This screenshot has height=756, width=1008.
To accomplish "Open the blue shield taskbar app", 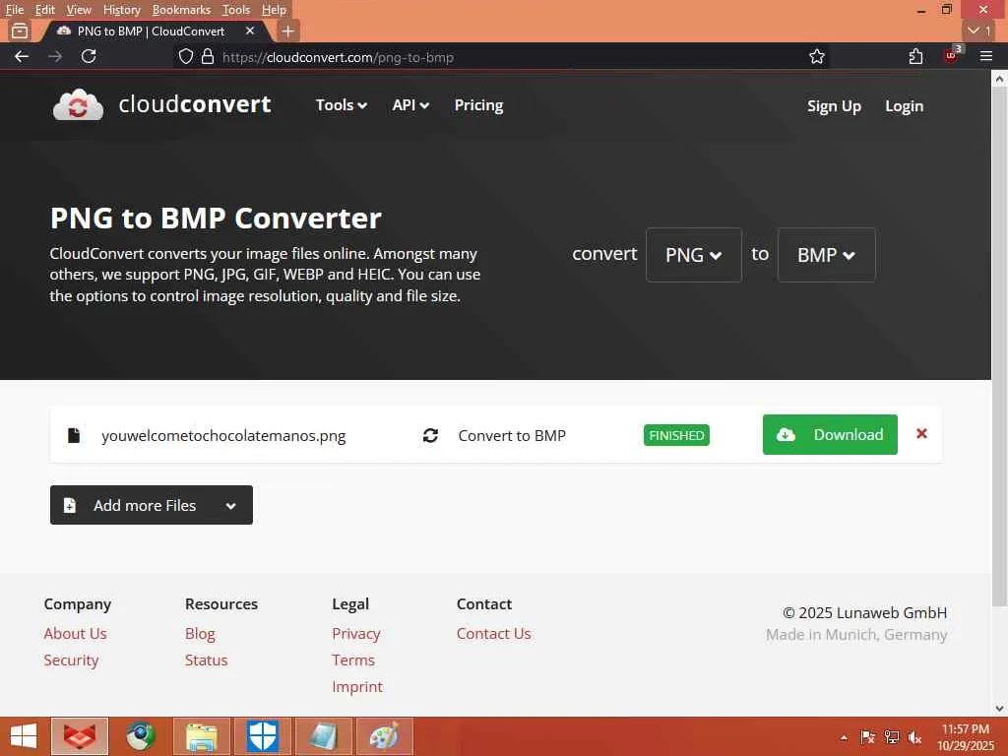I will 263,736.
